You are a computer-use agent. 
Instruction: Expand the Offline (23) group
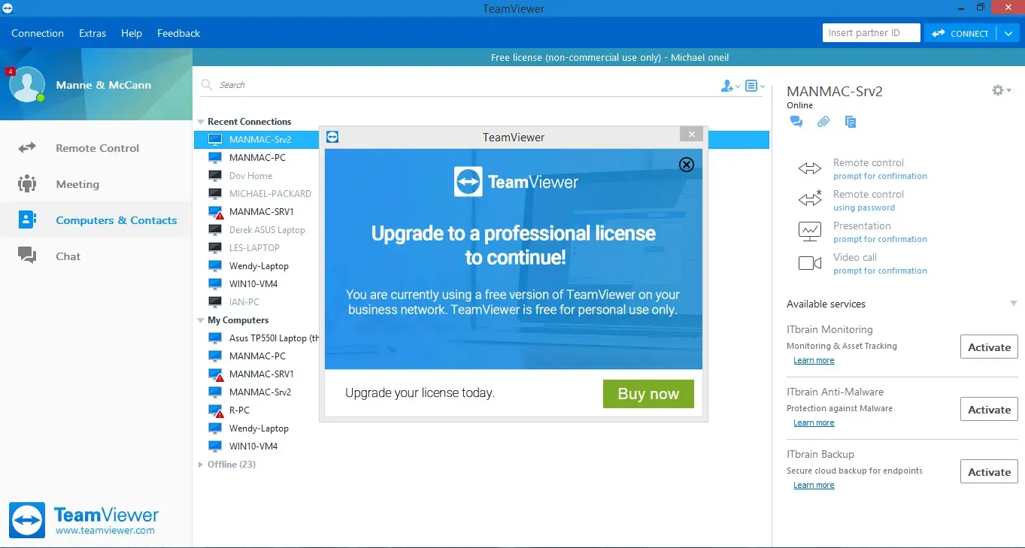pyautogui.click(x=201, y=465)
